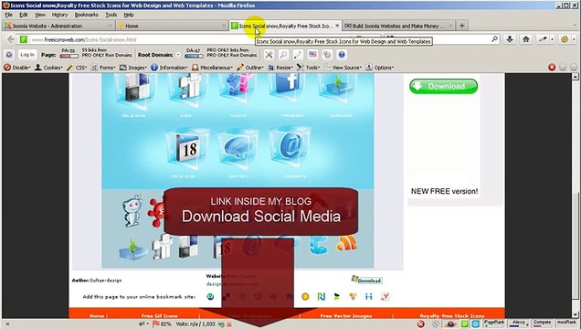Image resolution: width=581 pixels, height=329 pixels.
Task: Open the Options dropdown menu
Action: click(x=380, y=68)
